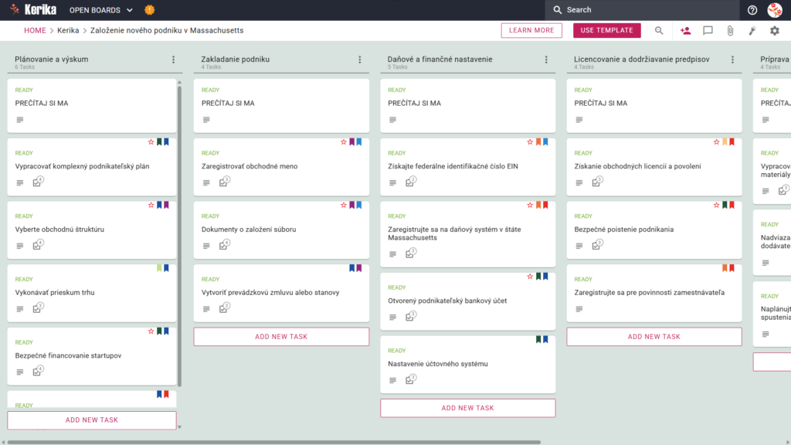Toggle star on Vyberte obchodnú štruktúru
This screenshot has height=445, width=791.
click(151, 206)
